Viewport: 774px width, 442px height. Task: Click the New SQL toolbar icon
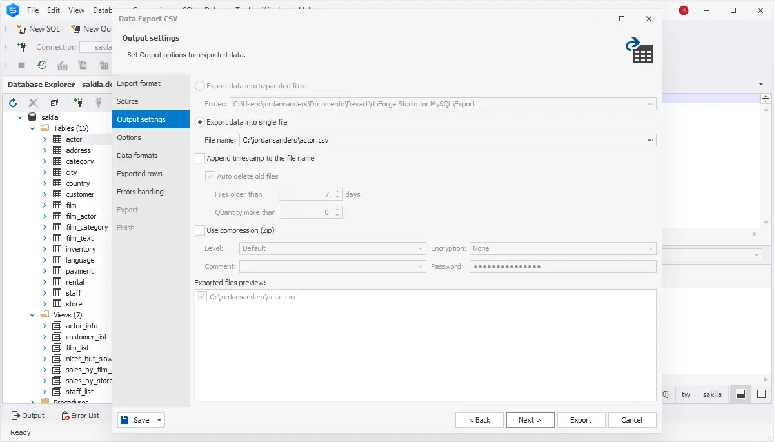coord(21,28)
